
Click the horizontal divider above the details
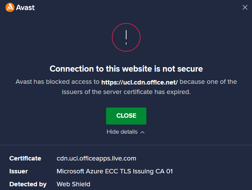tap(126, 145)
